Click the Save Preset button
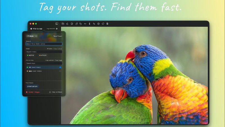 (x=58, y=36)
